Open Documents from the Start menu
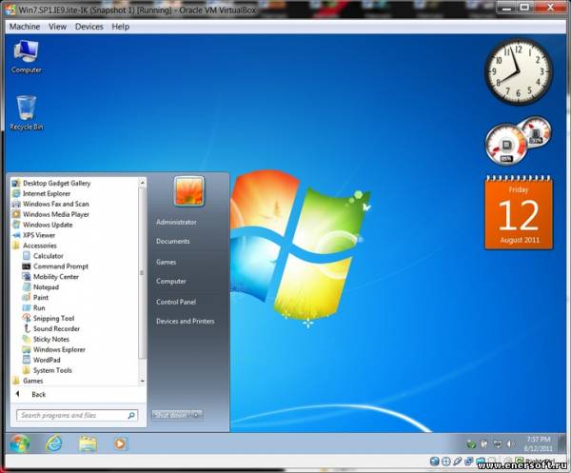Viewport: 571px width, 473px height. click(x=173, y=242)
